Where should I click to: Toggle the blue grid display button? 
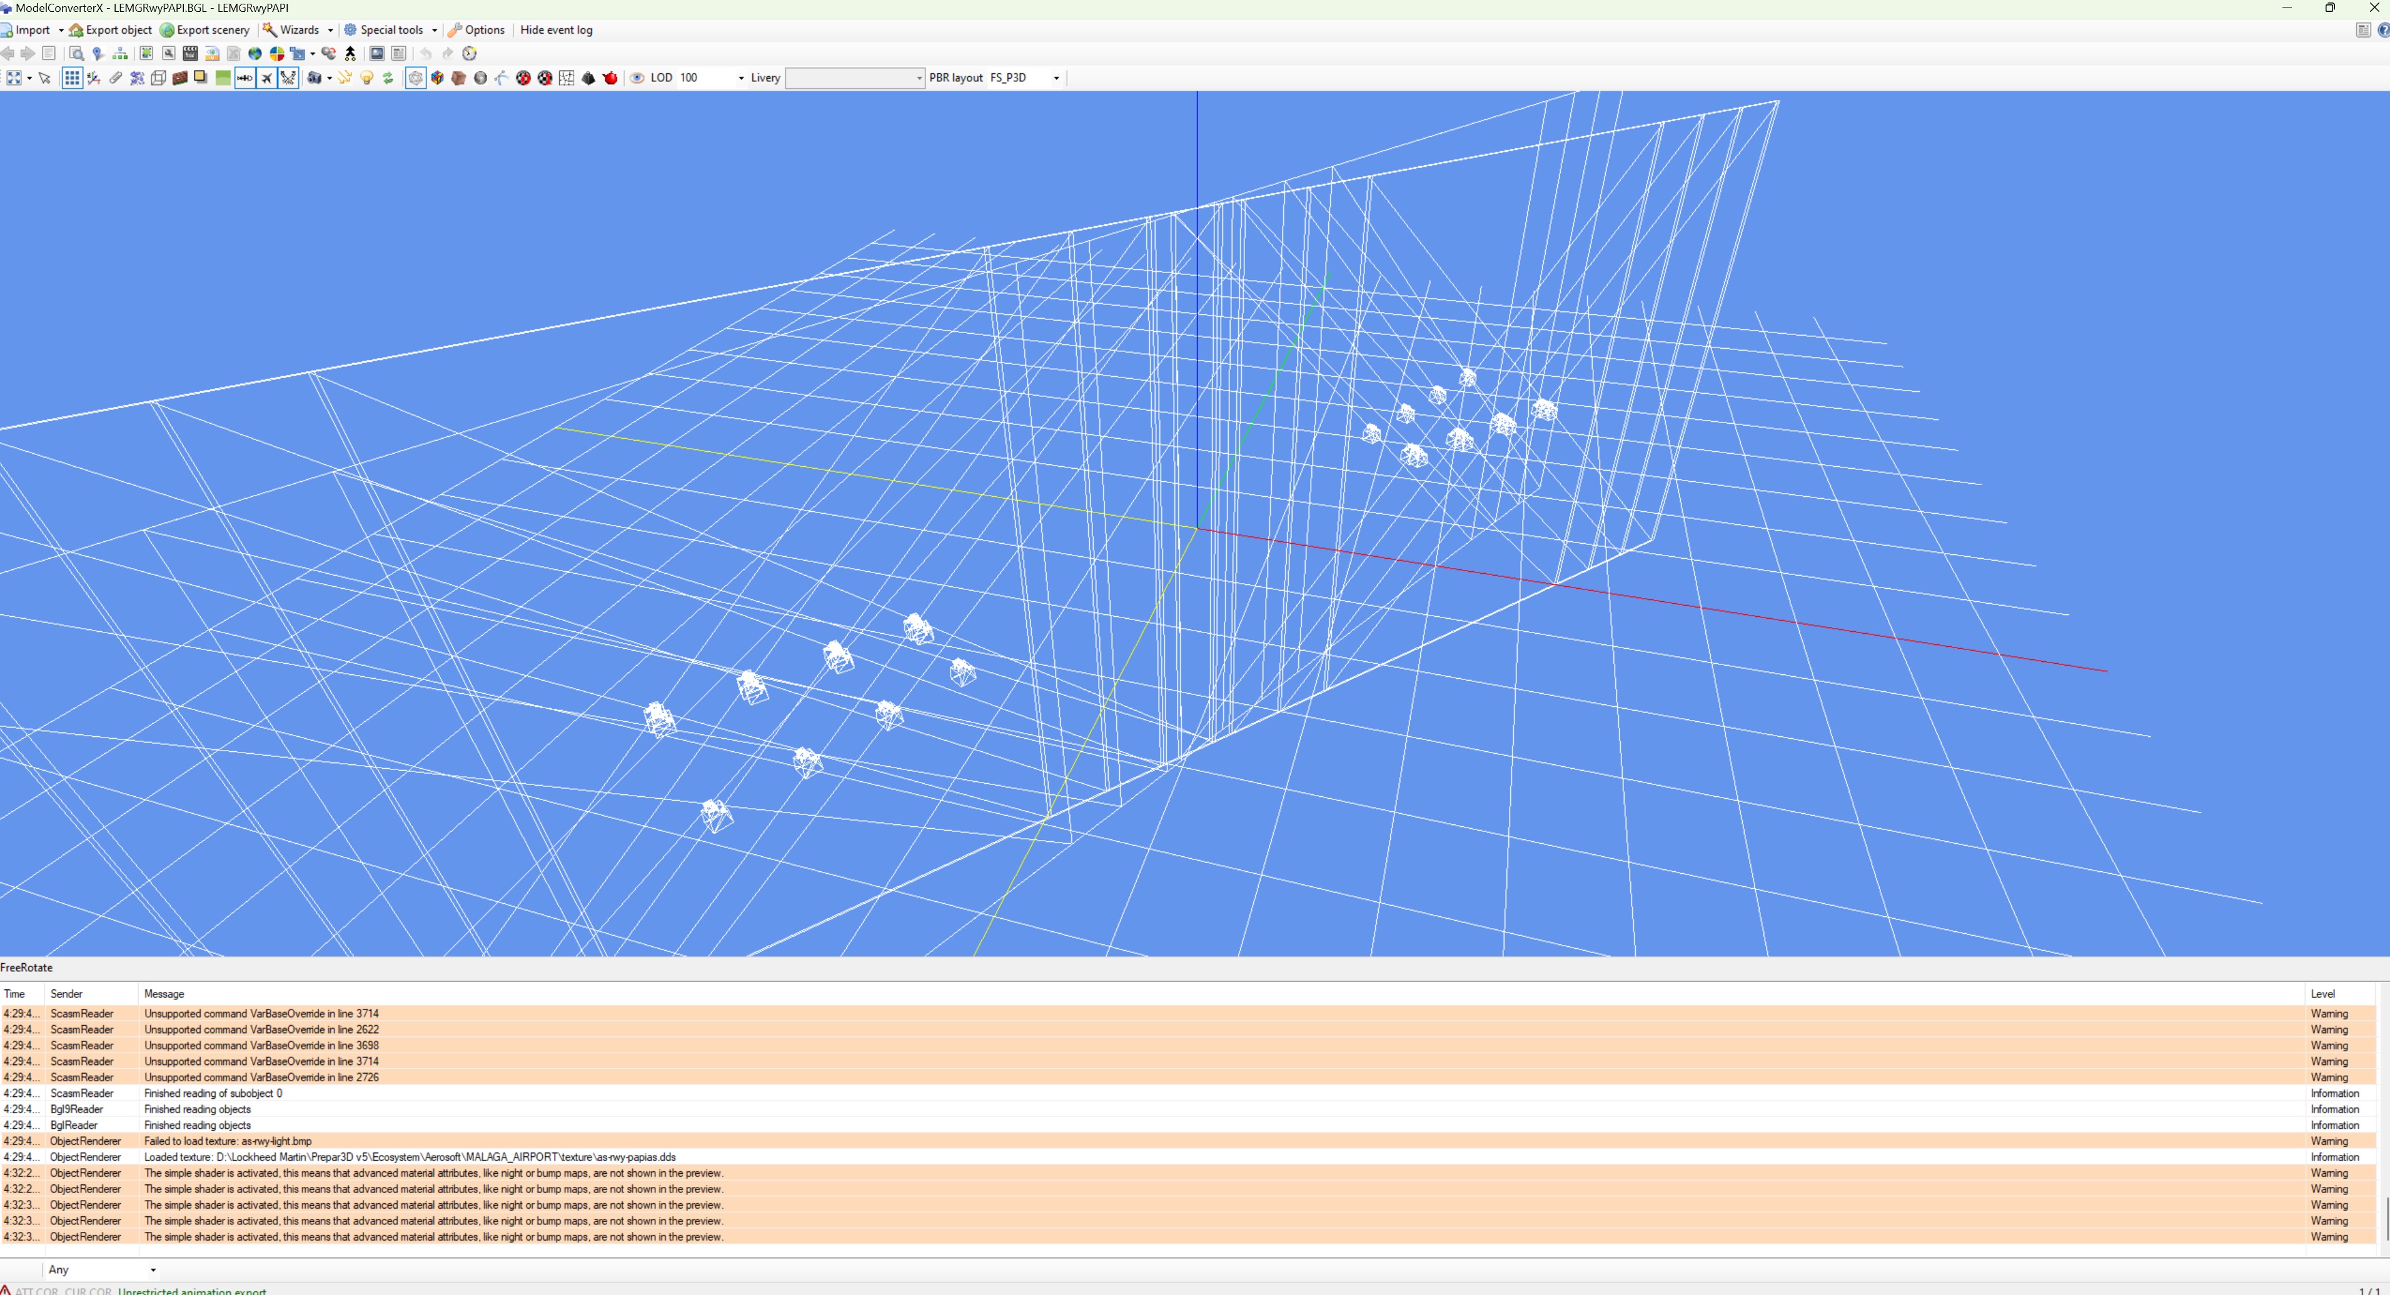point(71,78)
